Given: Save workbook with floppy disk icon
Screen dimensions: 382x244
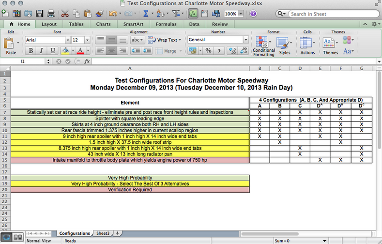Looking at the screenshot, I should click(x=40, y=14).
